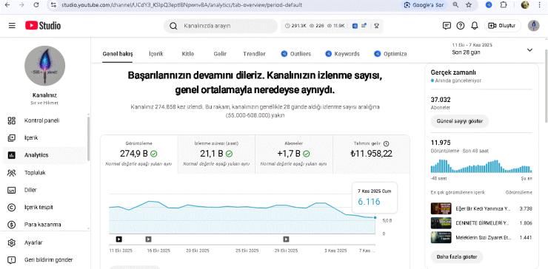
Task: Click the real-time 48-hour bar chart
Action: point(481,166)
